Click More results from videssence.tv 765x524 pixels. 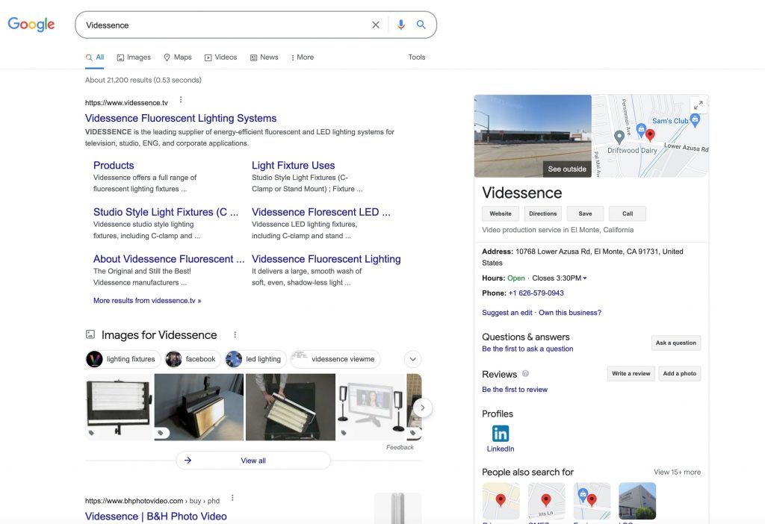(147, 300)
